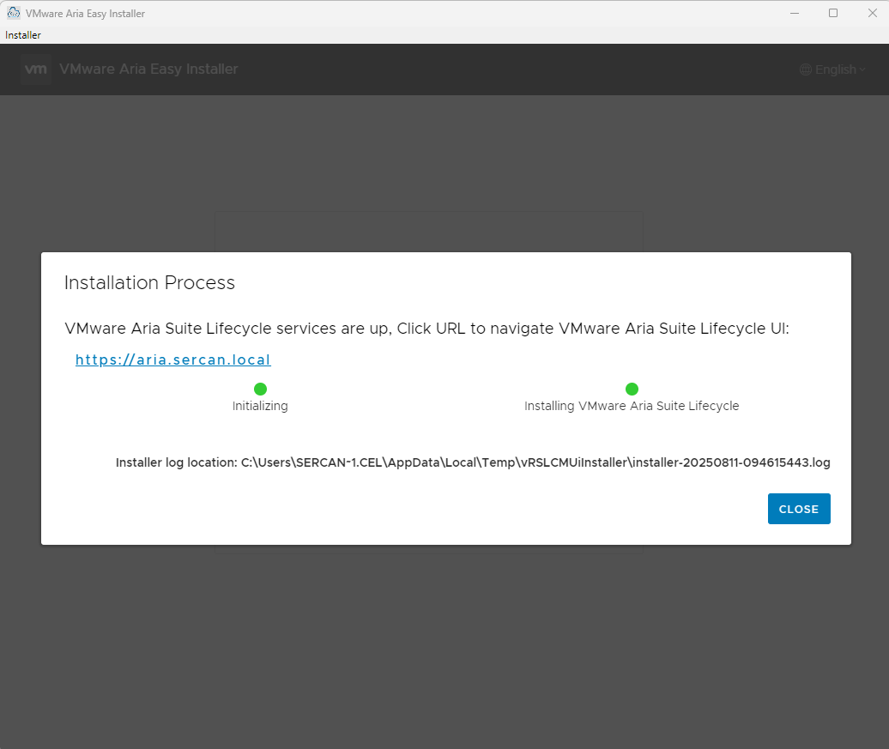Click the 'VMware Aria Easy Installer' header title
The image size is (889, 749).
(x=148, y=69)
